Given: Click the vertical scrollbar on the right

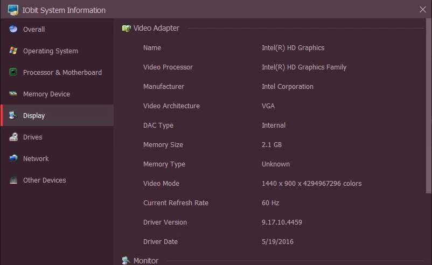Looking at the screenshot, I should point(428,106).
